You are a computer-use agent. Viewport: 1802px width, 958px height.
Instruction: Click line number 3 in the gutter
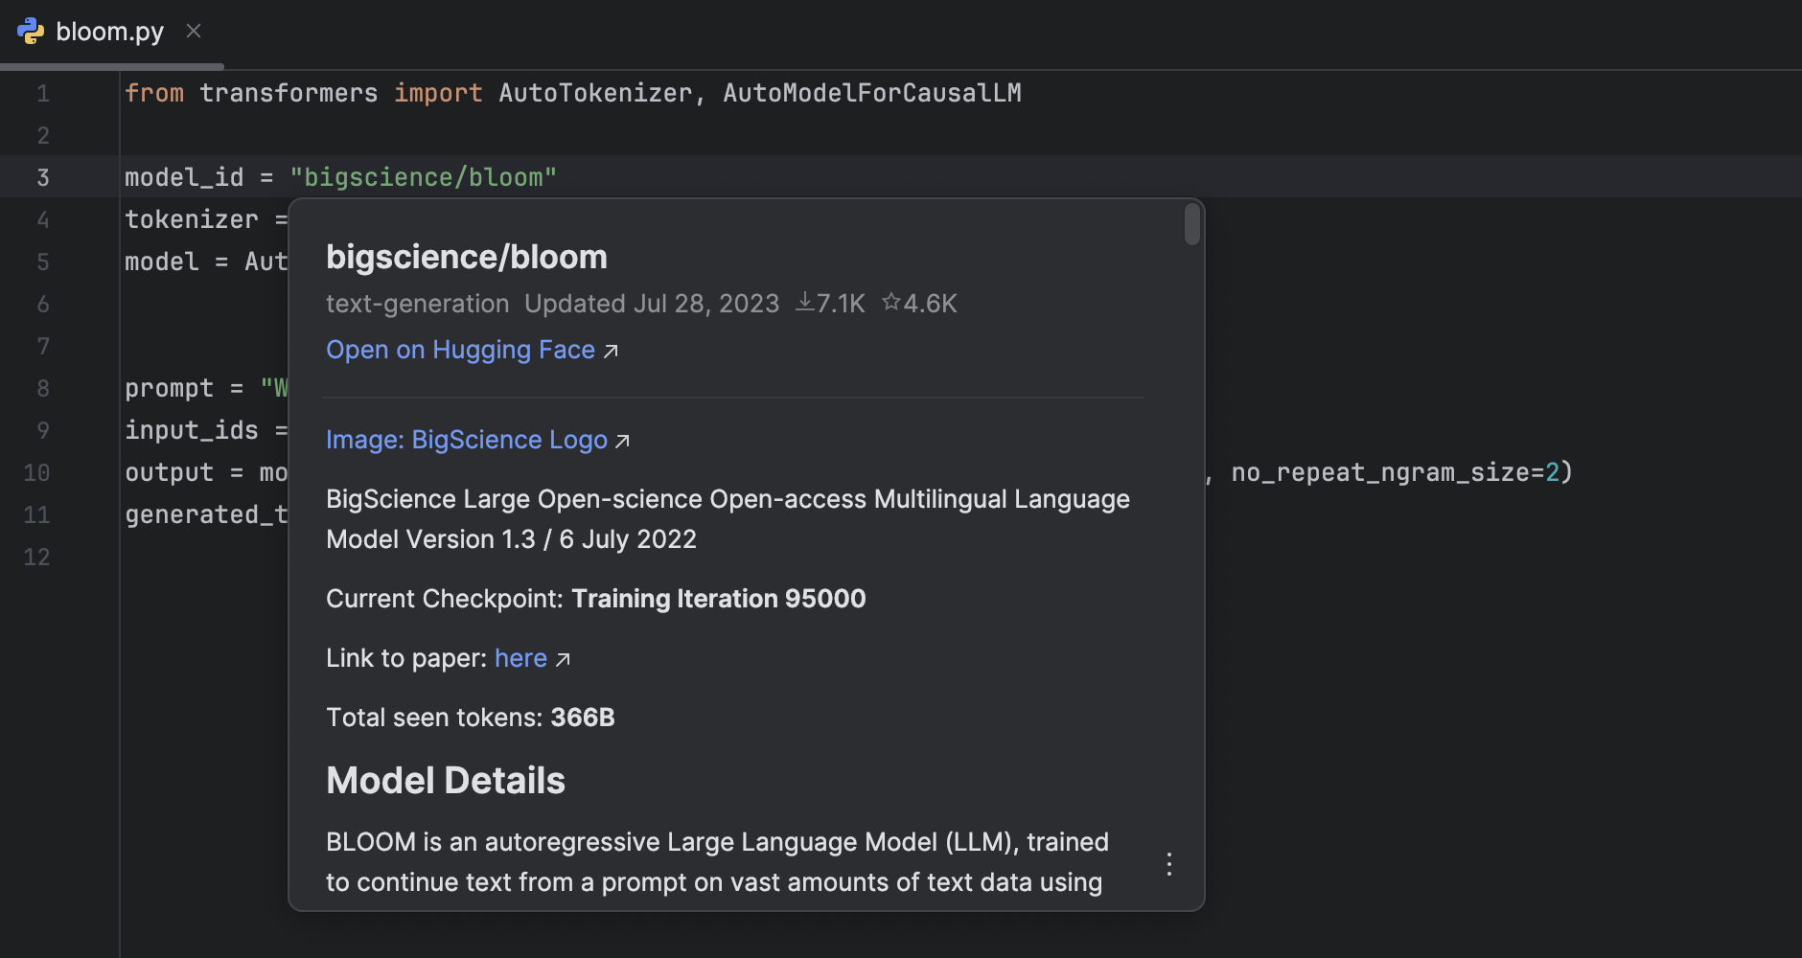[x=42, y=176]
